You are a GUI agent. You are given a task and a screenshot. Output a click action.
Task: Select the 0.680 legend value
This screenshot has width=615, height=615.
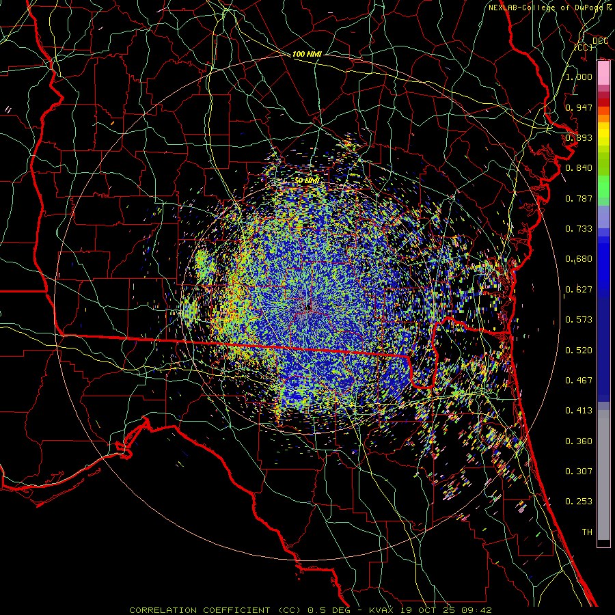pos(579,259)
